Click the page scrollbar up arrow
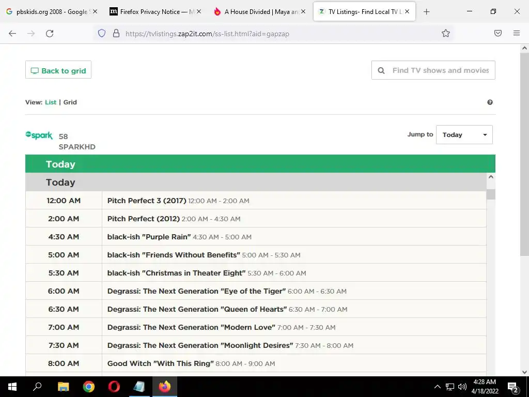Image resolution: width=529 pixels, height=397 pixels. tap(524, 48)
